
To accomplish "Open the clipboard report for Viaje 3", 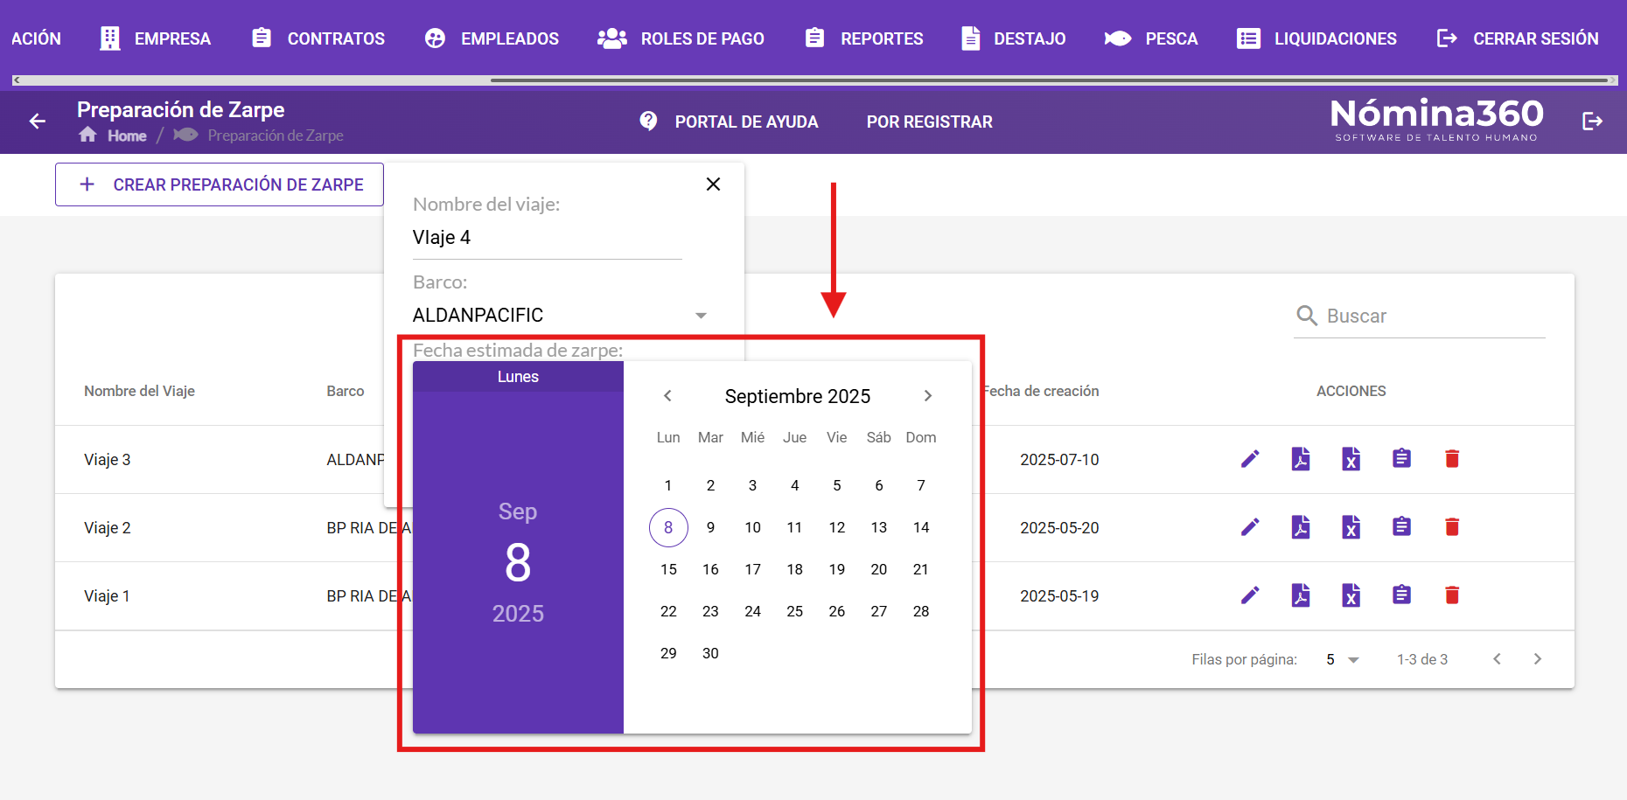I will 1401,458.
